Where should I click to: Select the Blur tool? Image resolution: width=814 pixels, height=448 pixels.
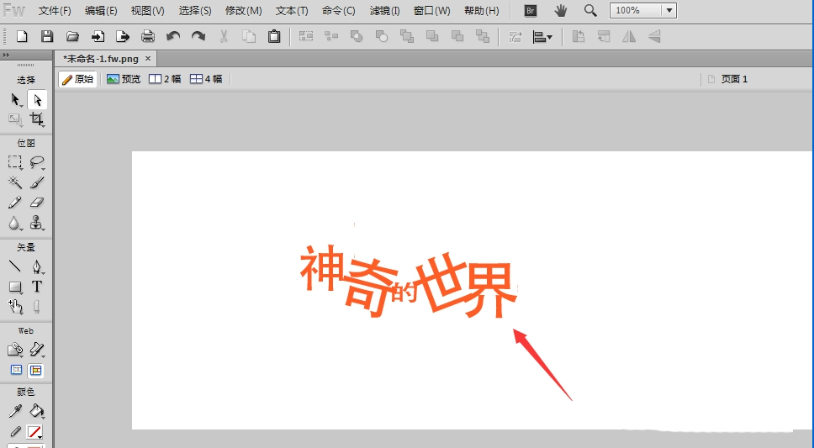[15, 224]
